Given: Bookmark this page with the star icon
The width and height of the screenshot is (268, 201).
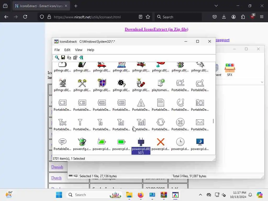Looking at the screenshot, I should point(148,17).
